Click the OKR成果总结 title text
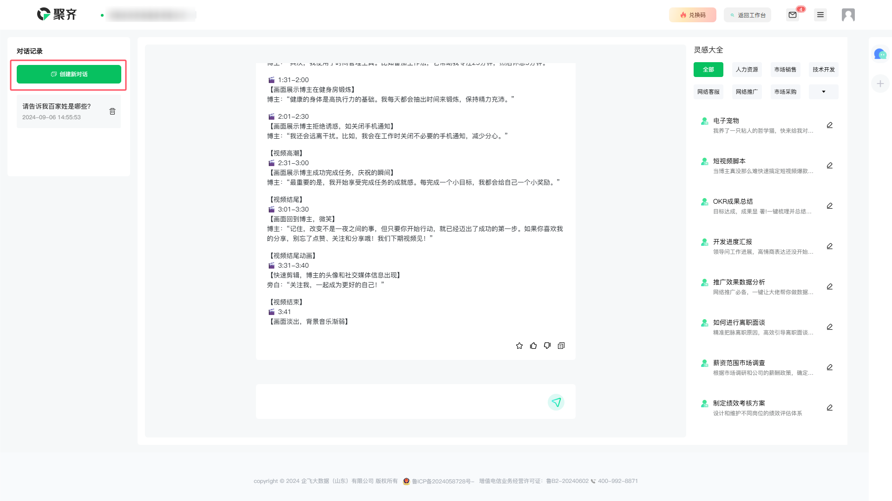Image resolution: width=892 pixels, height=501 pixels. [733, 201]
